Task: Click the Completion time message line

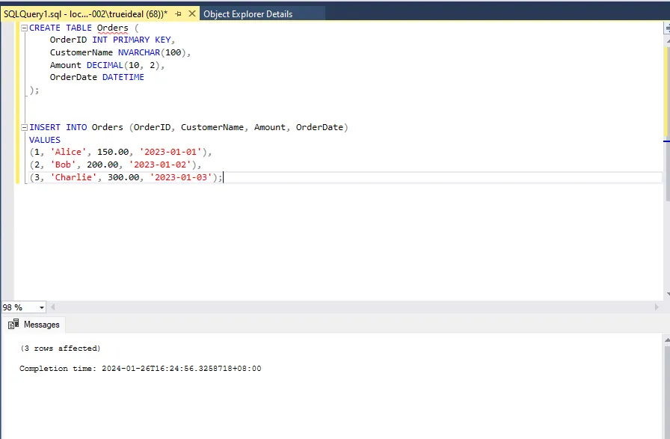Action: coord(140,369)
